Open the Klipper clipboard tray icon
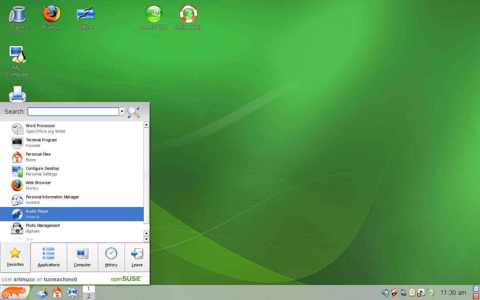 [412, 292]
